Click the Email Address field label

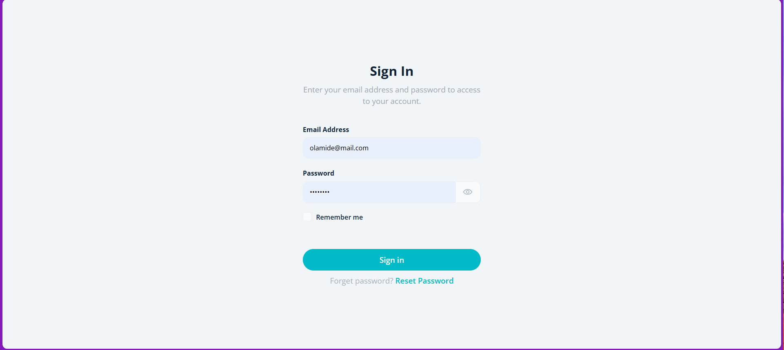(x=326, y=130)
